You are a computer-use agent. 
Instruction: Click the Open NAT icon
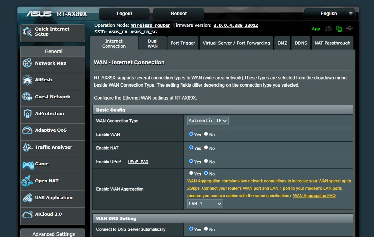tap(27, 181)
